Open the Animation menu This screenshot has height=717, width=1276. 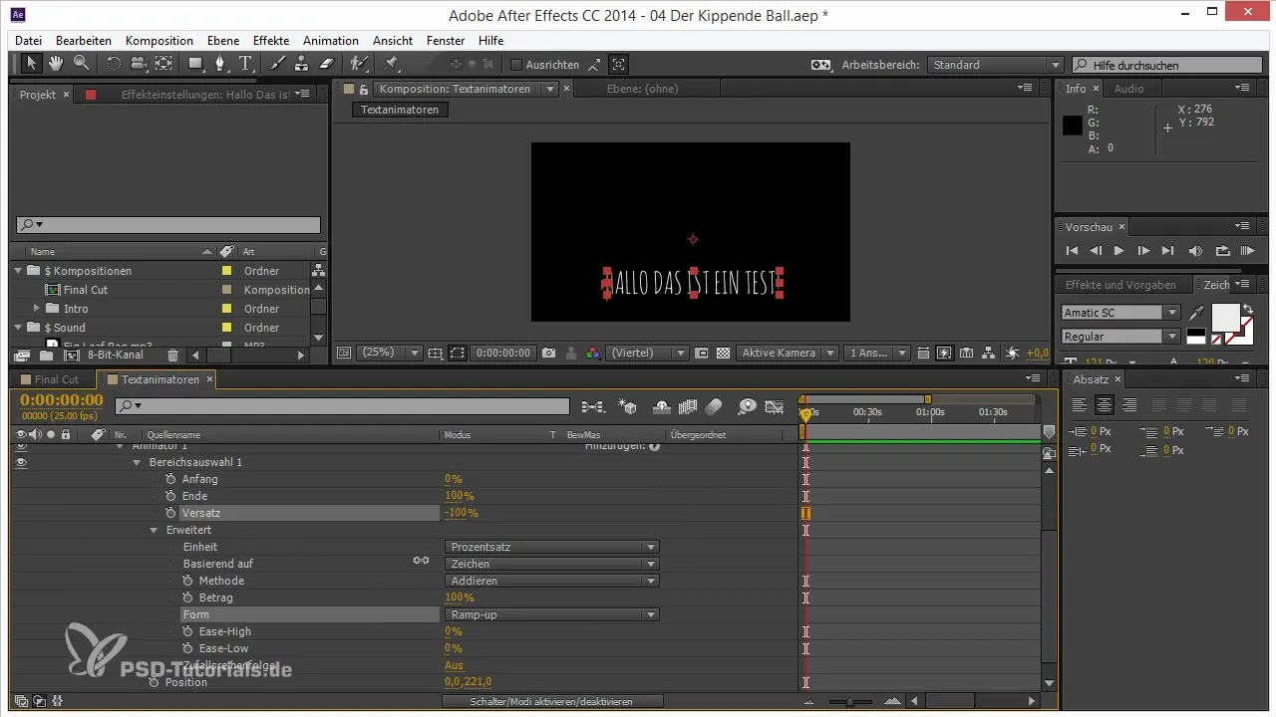click(331, 41)
